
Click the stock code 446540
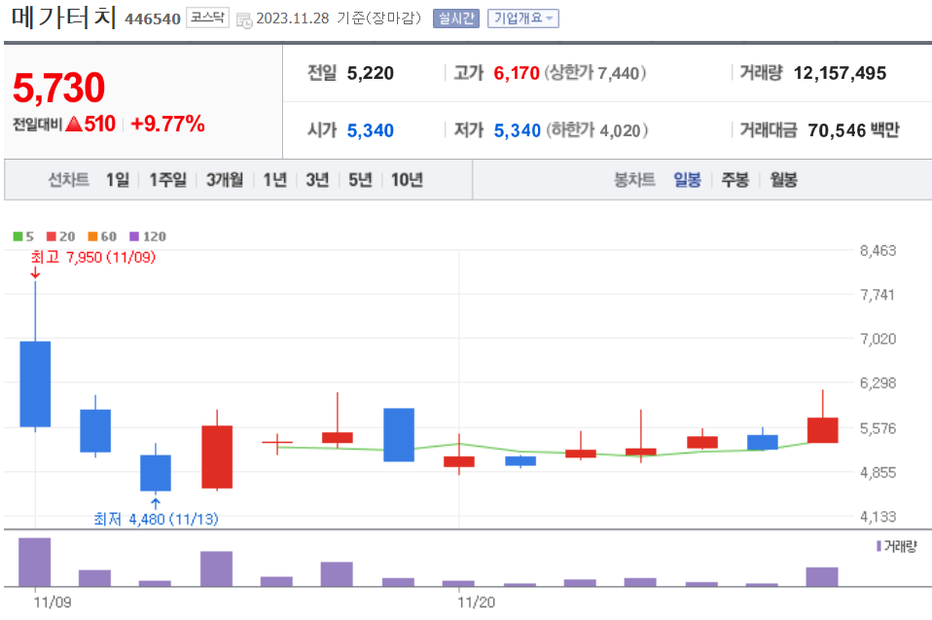coord(152,19)
